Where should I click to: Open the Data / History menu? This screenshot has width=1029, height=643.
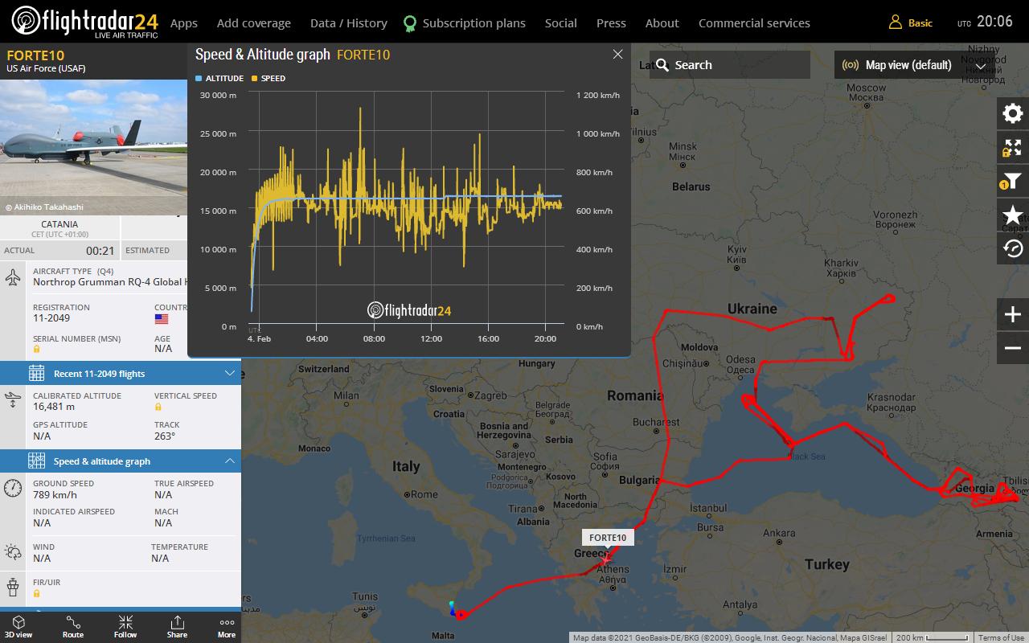349,23
